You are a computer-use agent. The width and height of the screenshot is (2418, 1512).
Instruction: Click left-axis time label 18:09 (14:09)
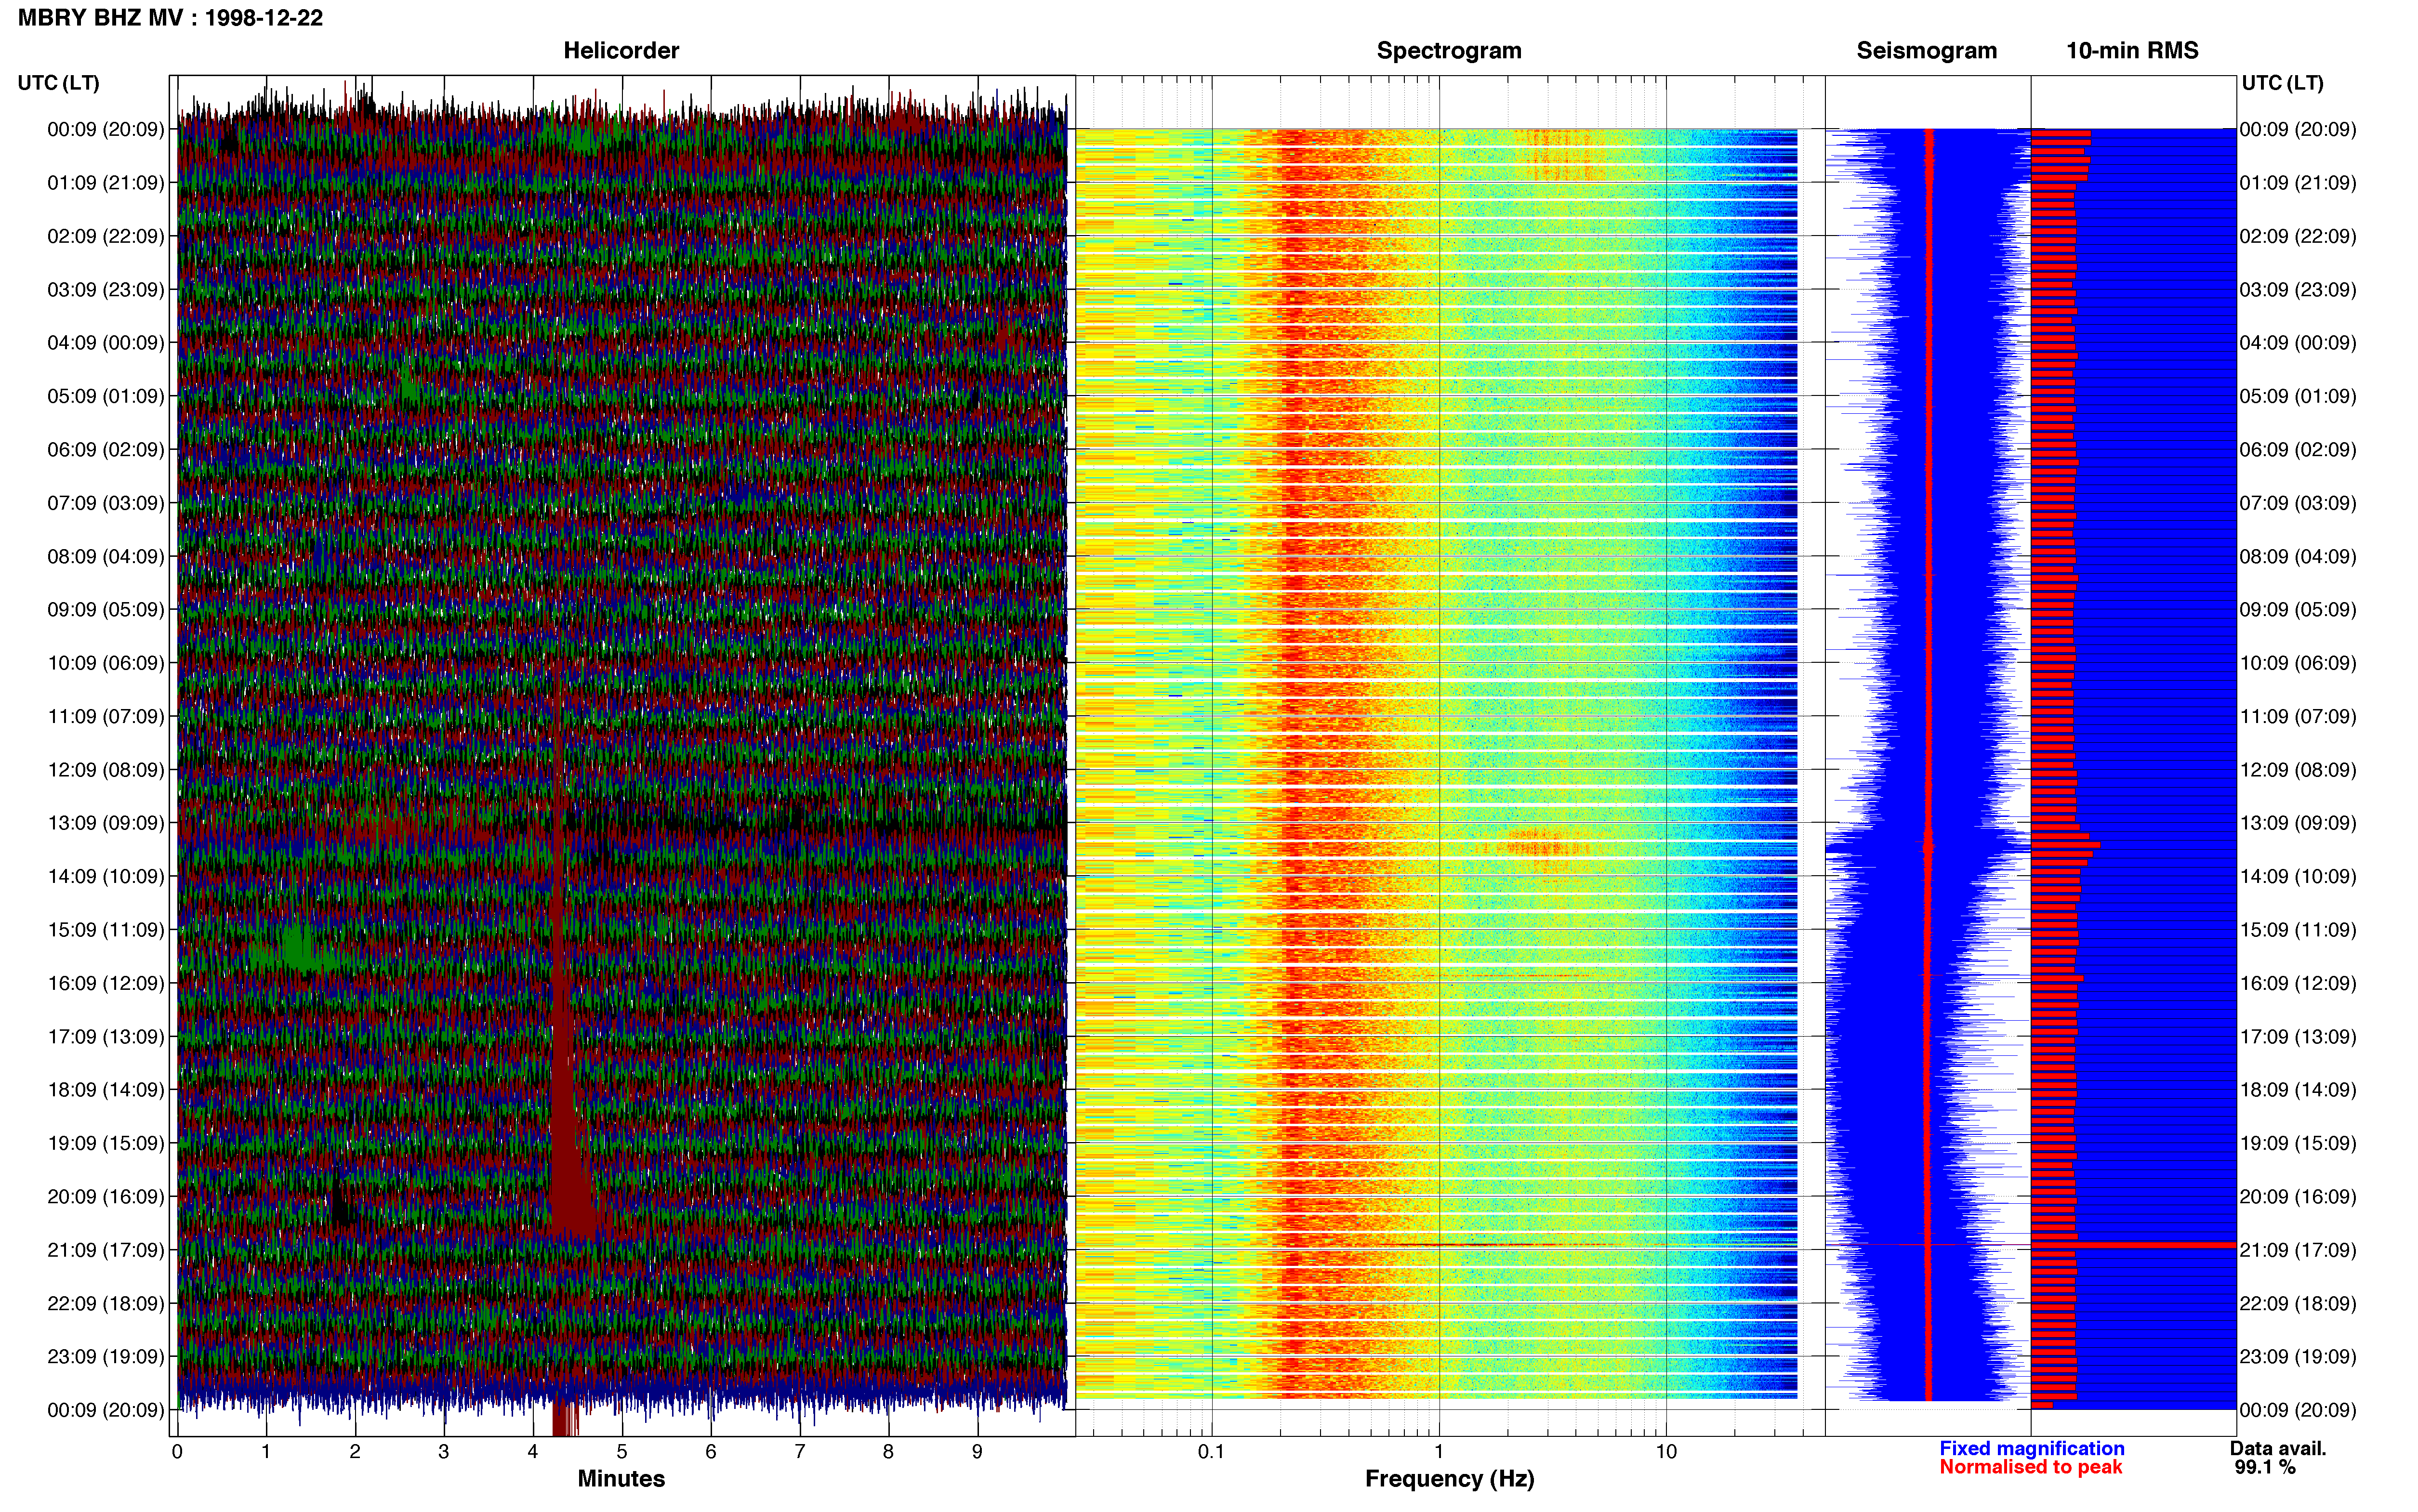tap(106, 1090)
